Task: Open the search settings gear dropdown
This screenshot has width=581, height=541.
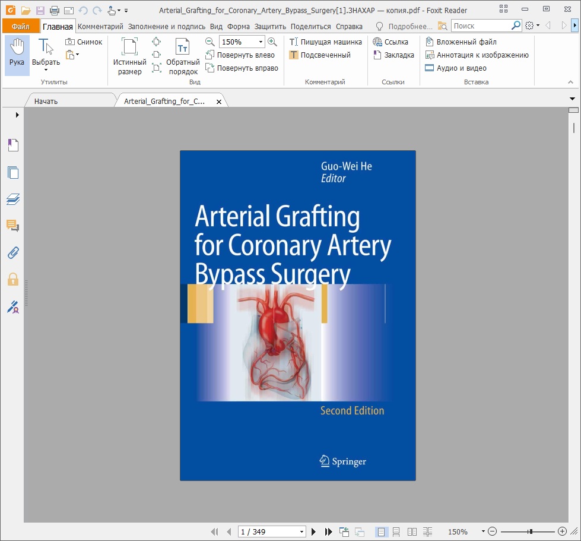Action: [x=532, y=26]
